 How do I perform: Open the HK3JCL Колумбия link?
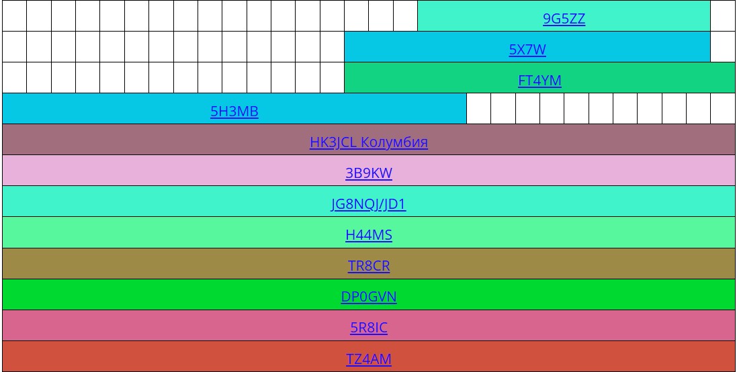[x=368, y=142]
